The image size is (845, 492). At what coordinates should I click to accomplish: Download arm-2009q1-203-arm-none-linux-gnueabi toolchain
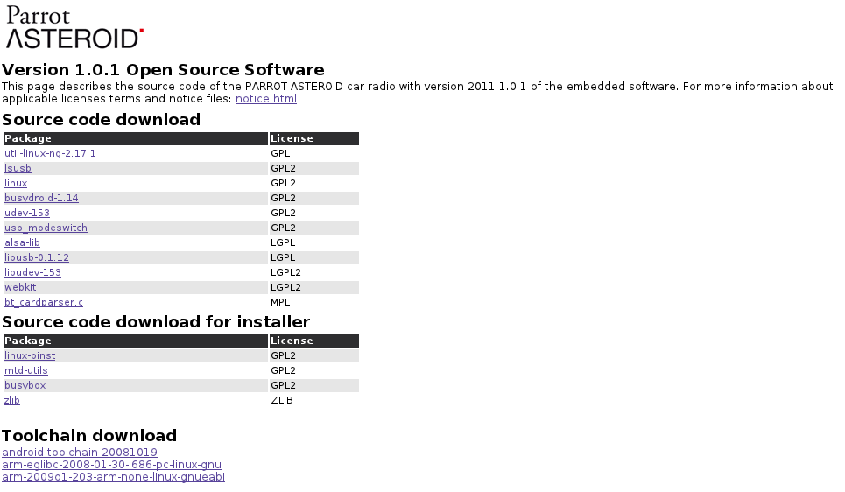click(113, 477)
